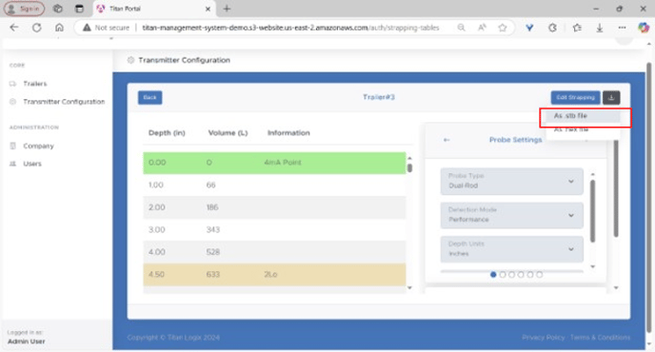Viewport: 655px width, 352px height.
Task: Click the strapping table scroll up arrow
Action: click(x=409, y=158)
